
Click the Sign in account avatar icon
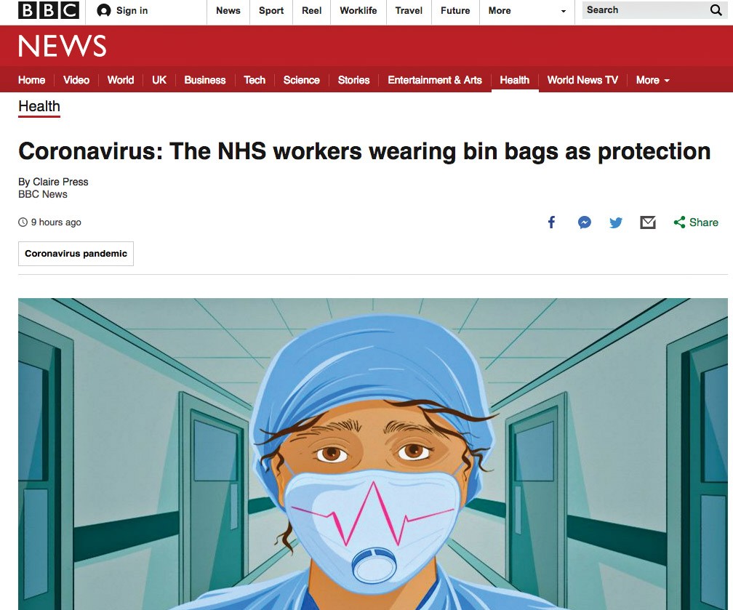coord(103,10)
